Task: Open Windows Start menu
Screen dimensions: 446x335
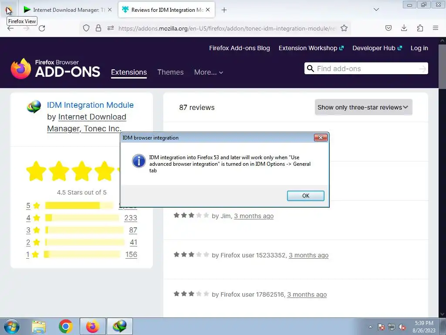Action: click(x=11, y=326)
